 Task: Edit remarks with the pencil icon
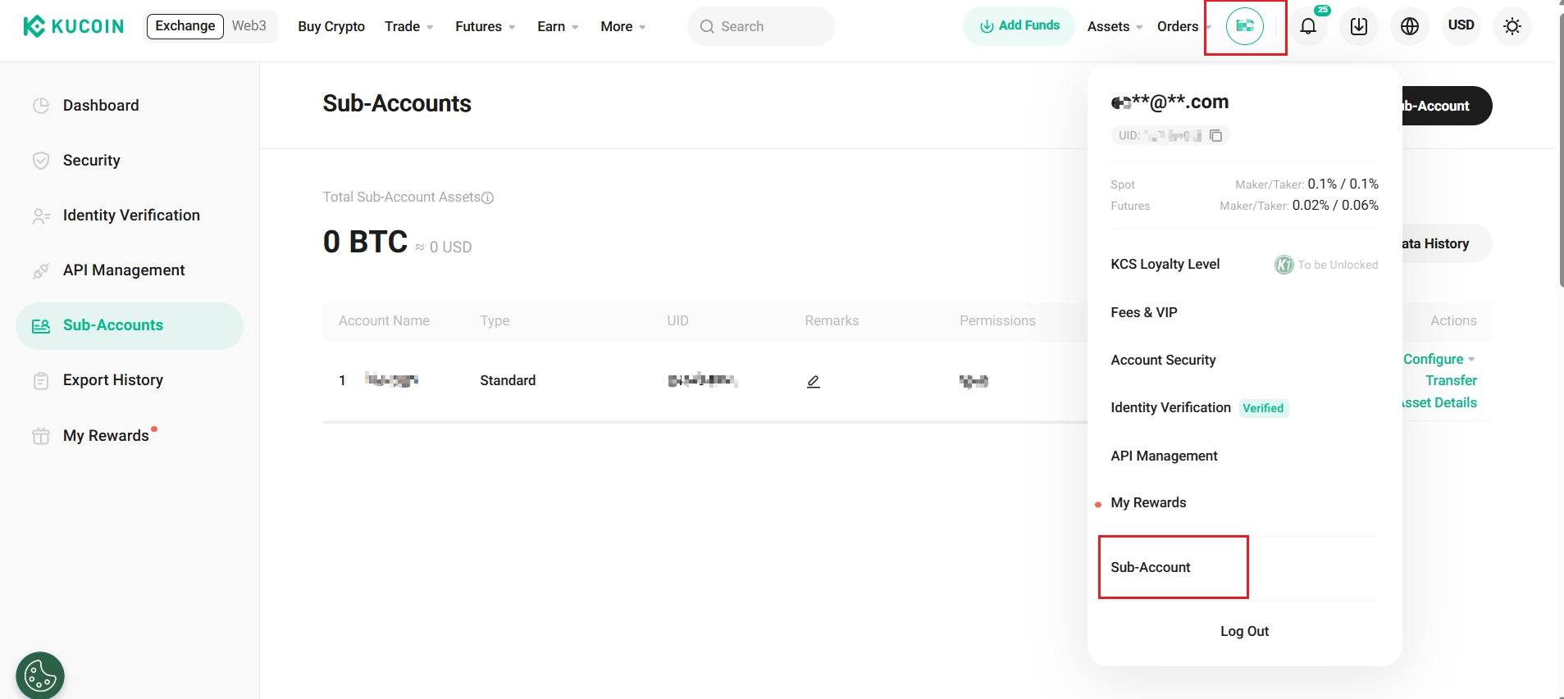(x=814, y=381)
